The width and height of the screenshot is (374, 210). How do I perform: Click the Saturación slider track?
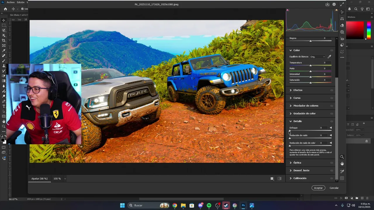(310, 83)
